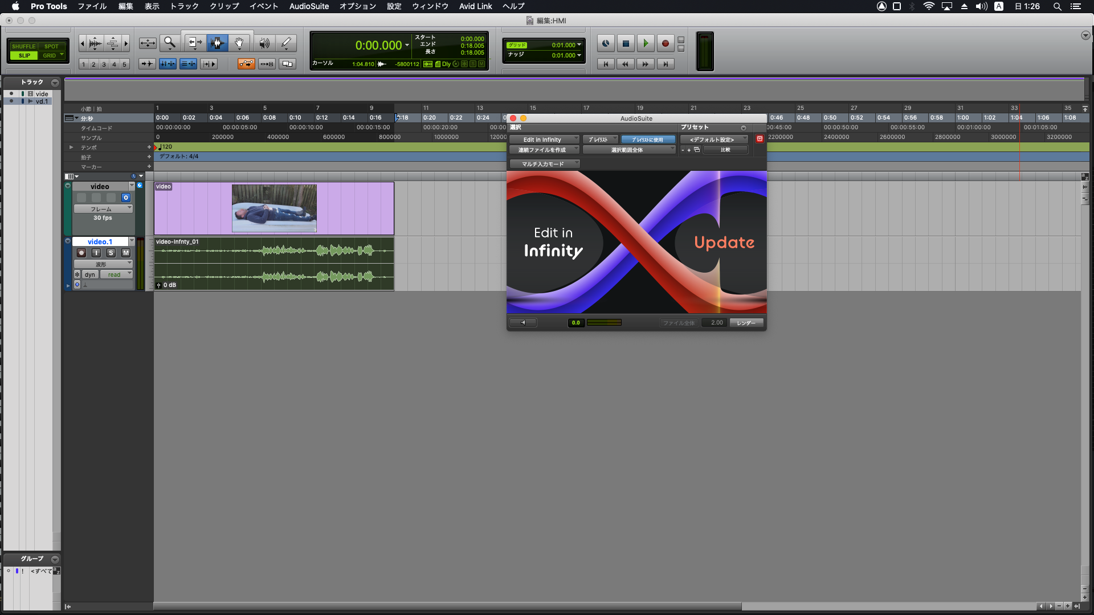This screenshot has width=1094, height=615.
Task: Open main counter time format dropdown arrow
Action: (407, 46)
